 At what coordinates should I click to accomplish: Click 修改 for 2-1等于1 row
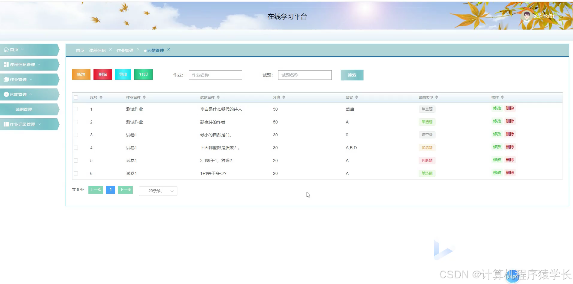tap(497, 160)
